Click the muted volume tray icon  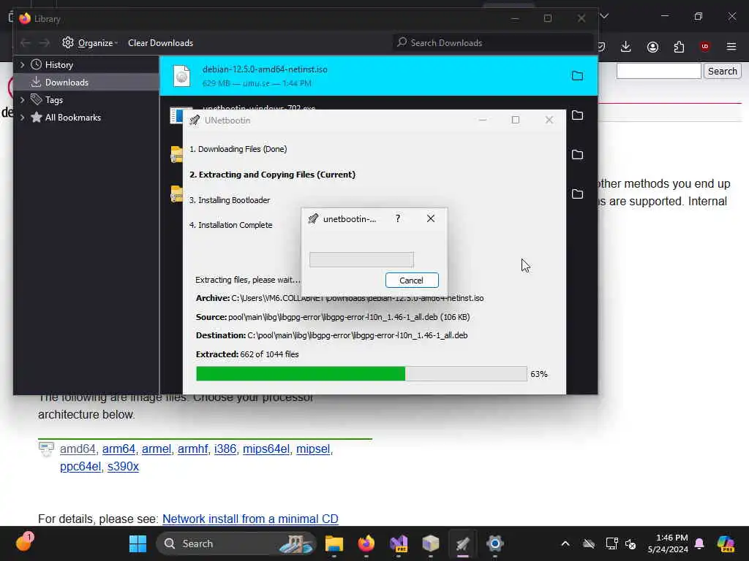(631, 543)
